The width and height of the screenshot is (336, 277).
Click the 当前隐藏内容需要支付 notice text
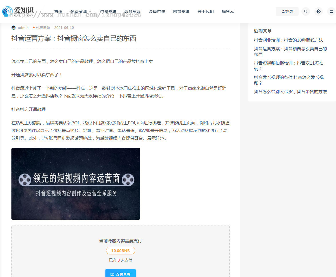coord(121,241)
